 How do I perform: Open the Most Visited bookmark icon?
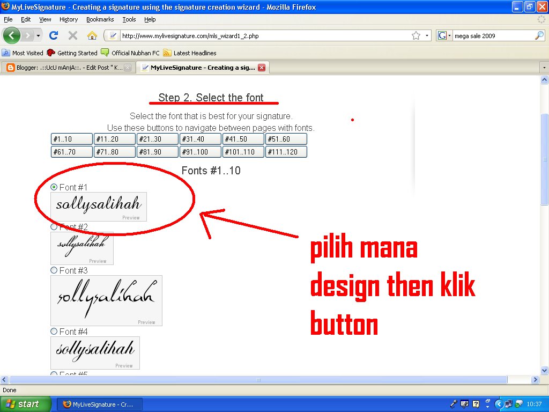tap(6, 53)
